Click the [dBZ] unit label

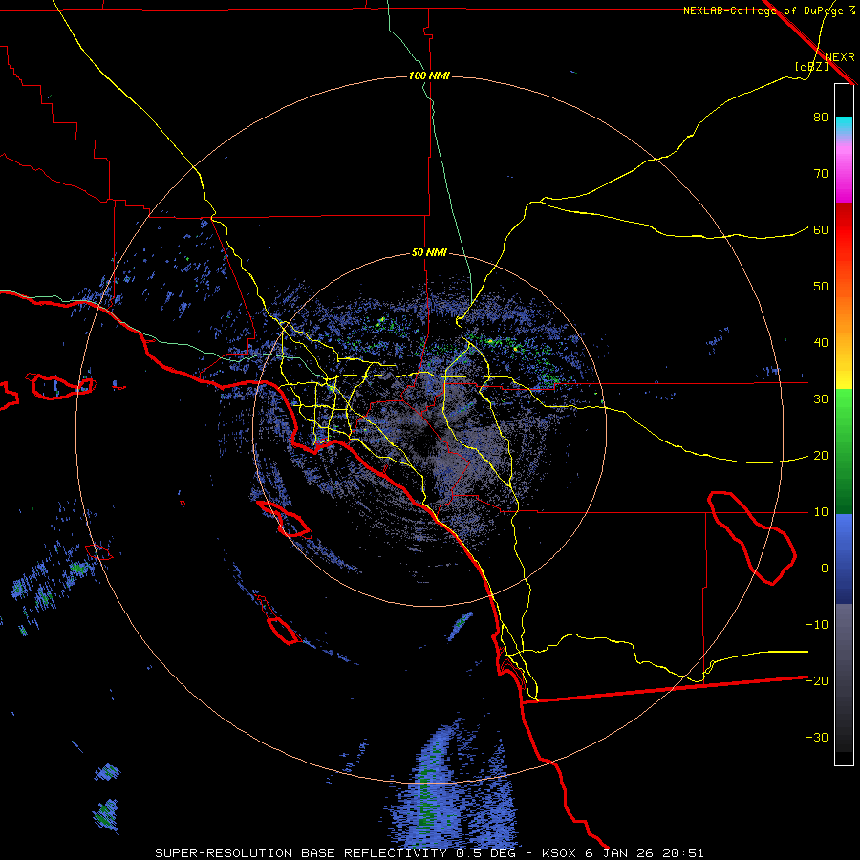pyautogui.click(x=811, y=66)
